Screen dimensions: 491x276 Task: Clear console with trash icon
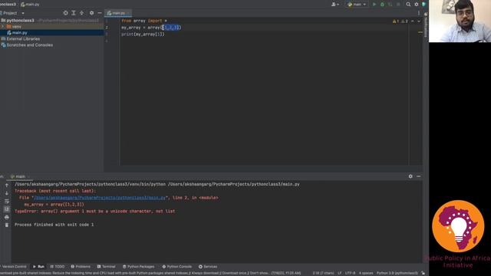pos(7,225)
